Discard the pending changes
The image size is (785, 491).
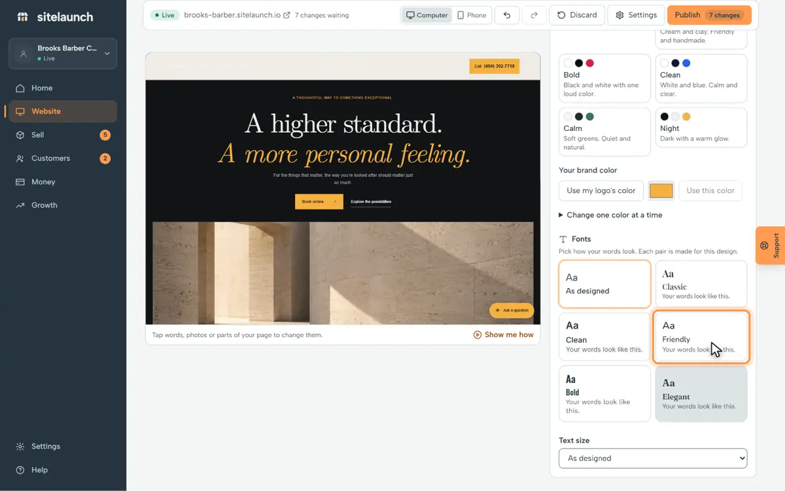click(577, 15)
